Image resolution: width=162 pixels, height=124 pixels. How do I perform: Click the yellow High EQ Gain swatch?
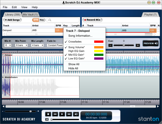coord(99,51)
